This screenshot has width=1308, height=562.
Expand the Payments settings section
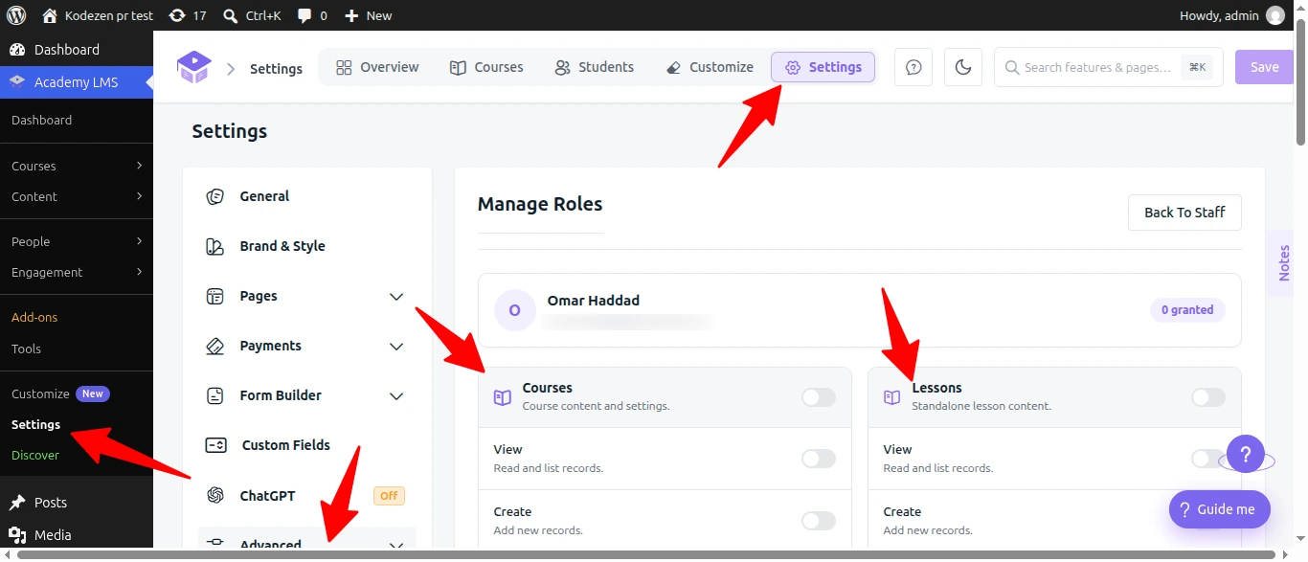[396, 347]
